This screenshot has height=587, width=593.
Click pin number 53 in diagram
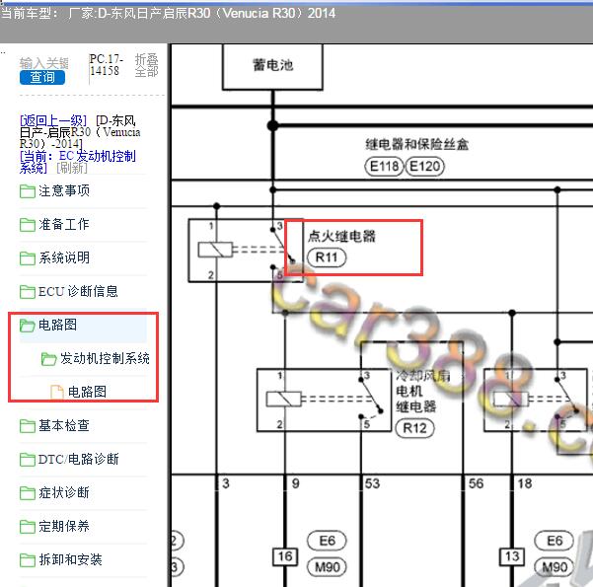[x=372, y=483]
